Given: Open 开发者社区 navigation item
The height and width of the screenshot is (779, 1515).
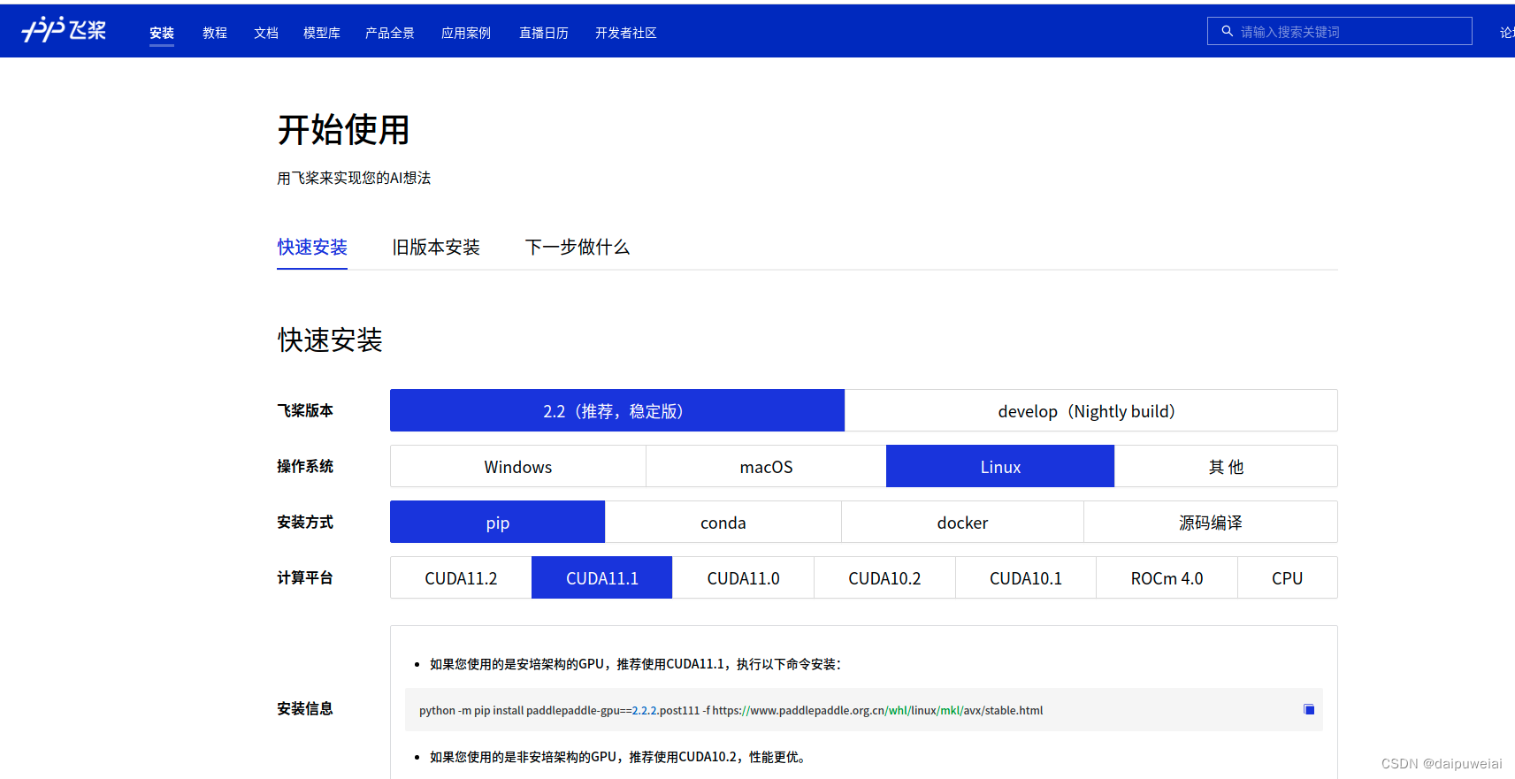Looking at the screenshot, I should pyautogui.click(x=626, y=33).
